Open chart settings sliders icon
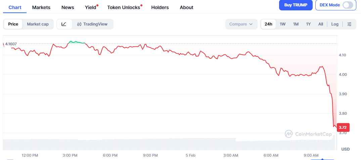Viewport: 361px width, 160px height. pos(349,24)
